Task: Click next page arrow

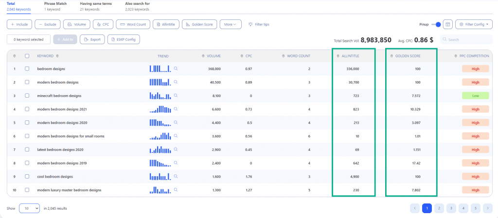Action: [x=487, y=208]
